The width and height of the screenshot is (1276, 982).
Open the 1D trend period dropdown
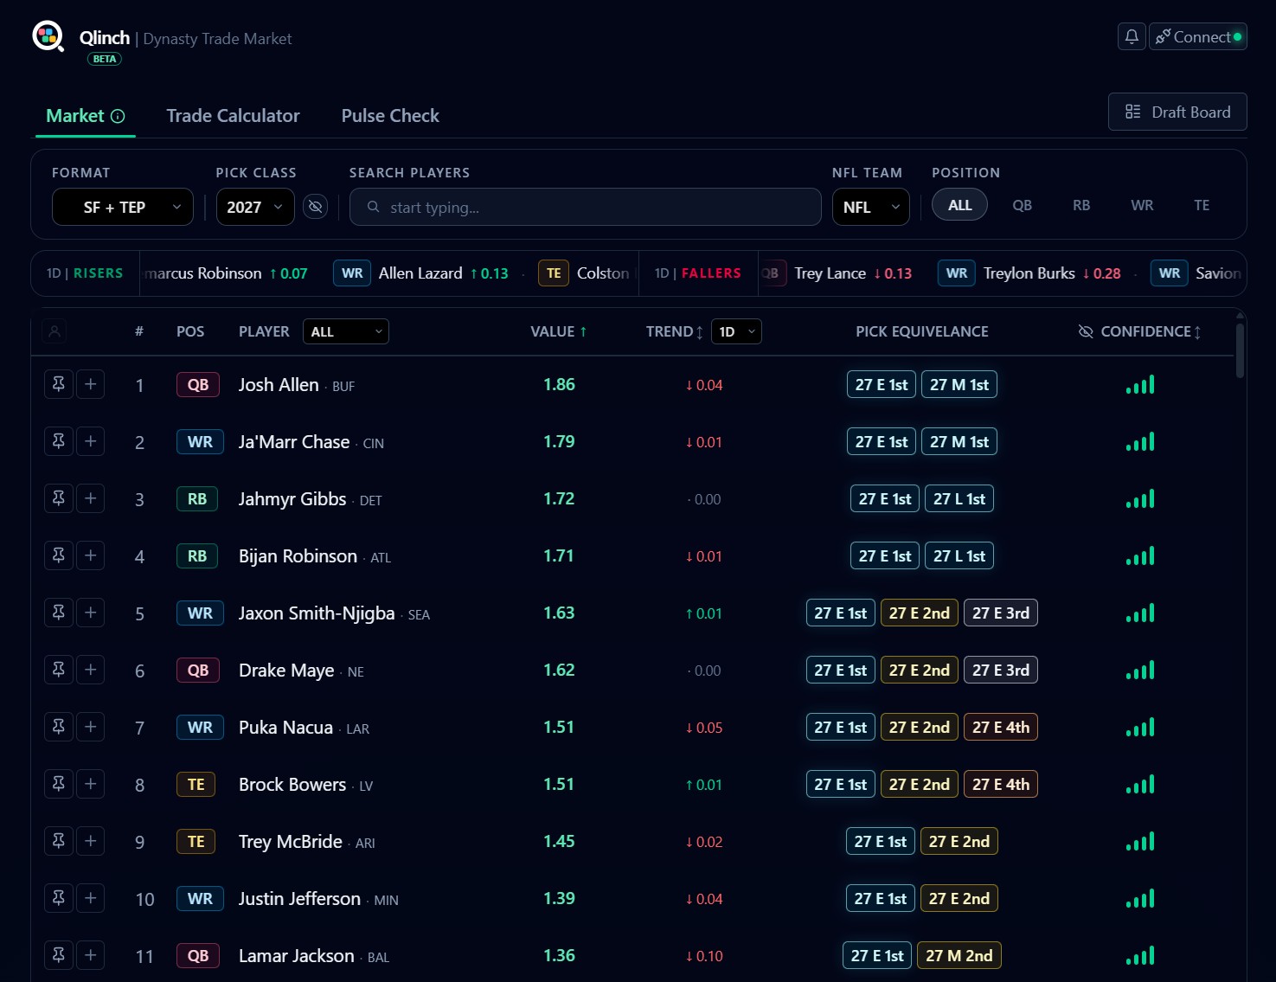pyautogui.click(x=736, y=331)
